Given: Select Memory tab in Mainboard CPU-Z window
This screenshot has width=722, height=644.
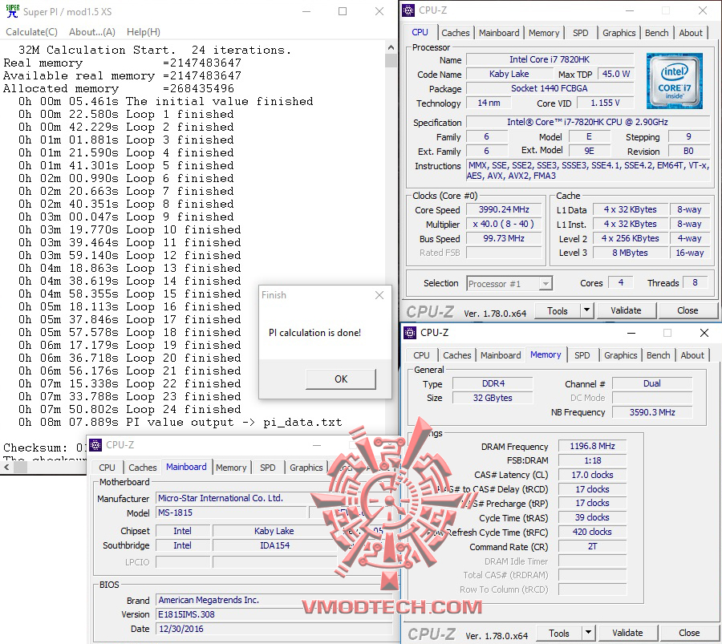Looking at the screenshot, I should click(x=231, y=468).
